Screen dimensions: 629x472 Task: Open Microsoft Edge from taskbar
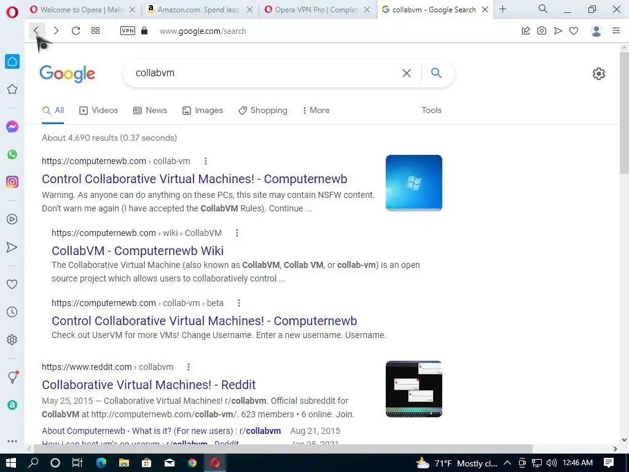pos(101,463)
